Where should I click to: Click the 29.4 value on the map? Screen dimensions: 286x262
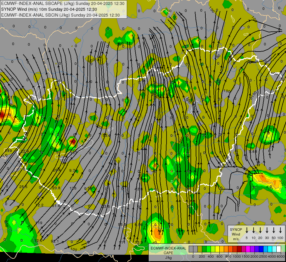click(57, 170)
